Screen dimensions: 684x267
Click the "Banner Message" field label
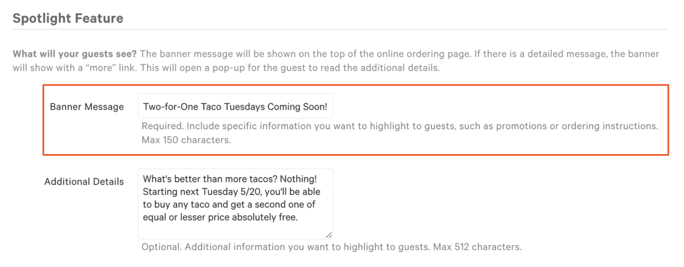click(x=86, y=107)
